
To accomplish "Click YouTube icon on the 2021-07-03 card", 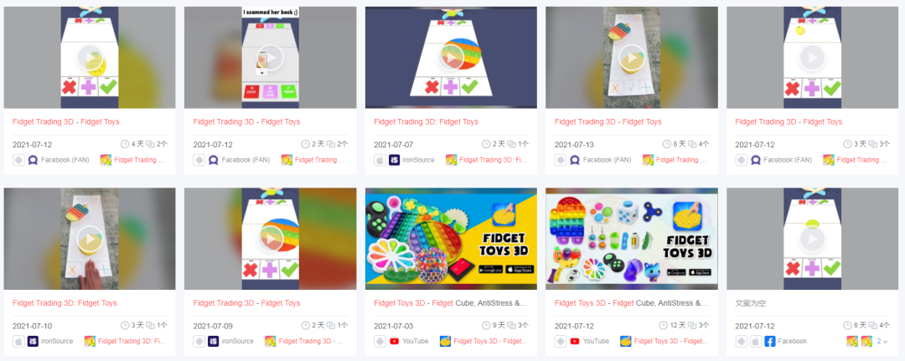I will (x=395, y=342).
